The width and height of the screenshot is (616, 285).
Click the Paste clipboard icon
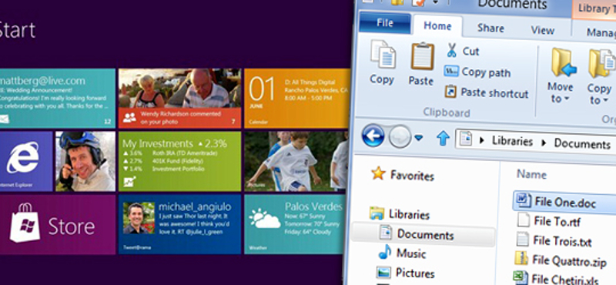pos(422,56)
